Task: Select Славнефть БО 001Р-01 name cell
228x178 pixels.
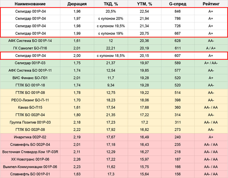Action: pos(30,174)
